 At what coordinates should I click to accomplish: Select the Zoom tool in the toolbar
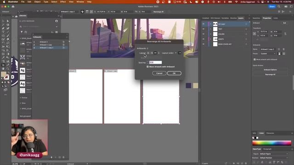click(x=8, y=69)
